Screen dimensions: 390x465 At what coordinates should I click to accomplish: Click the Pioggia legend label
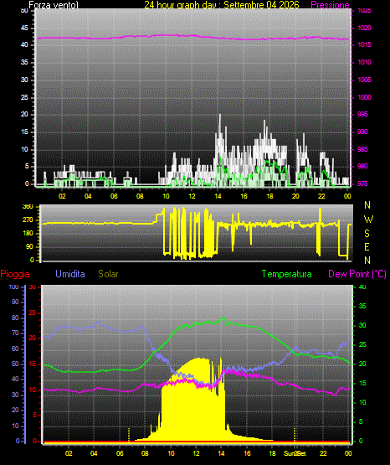tap(15, 274)
